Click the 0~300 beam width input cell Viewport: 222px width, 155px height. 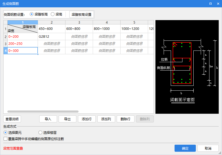tap(23, 51)
